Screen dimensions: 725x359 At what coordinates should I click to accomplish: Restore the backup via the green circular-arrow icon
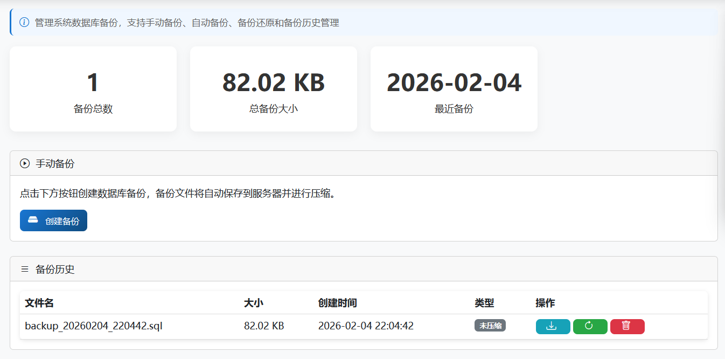point(590,326)
